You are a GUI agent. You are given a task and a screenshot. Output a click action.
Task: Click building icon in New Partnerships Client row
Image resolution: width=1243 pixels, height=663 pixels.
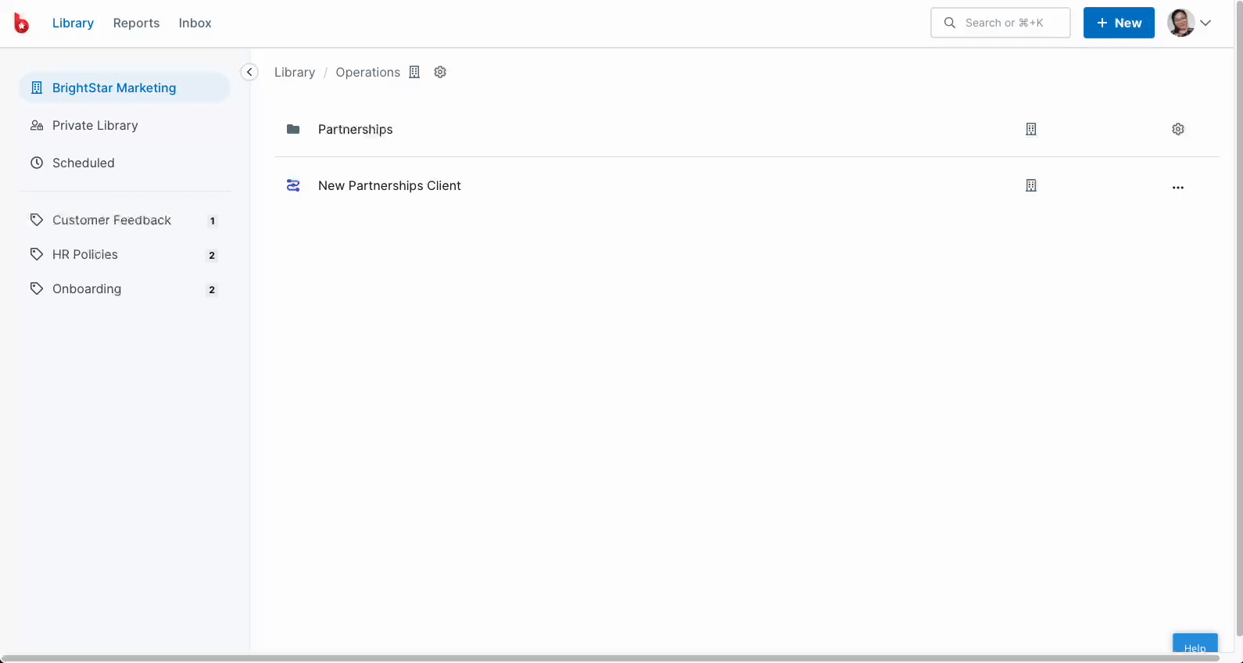1031,185
